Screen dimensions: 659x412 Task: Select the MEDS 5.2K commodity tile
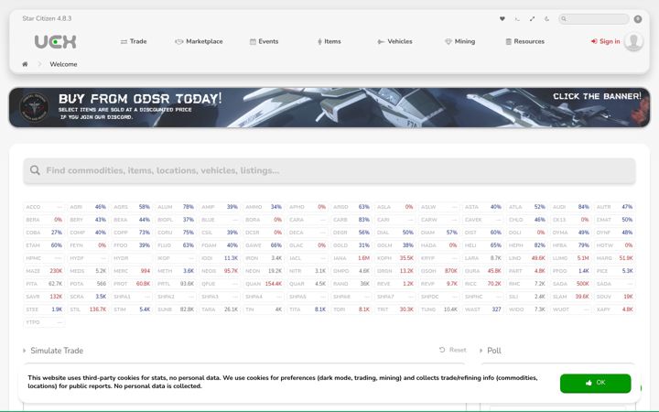(x=88, y=271)
